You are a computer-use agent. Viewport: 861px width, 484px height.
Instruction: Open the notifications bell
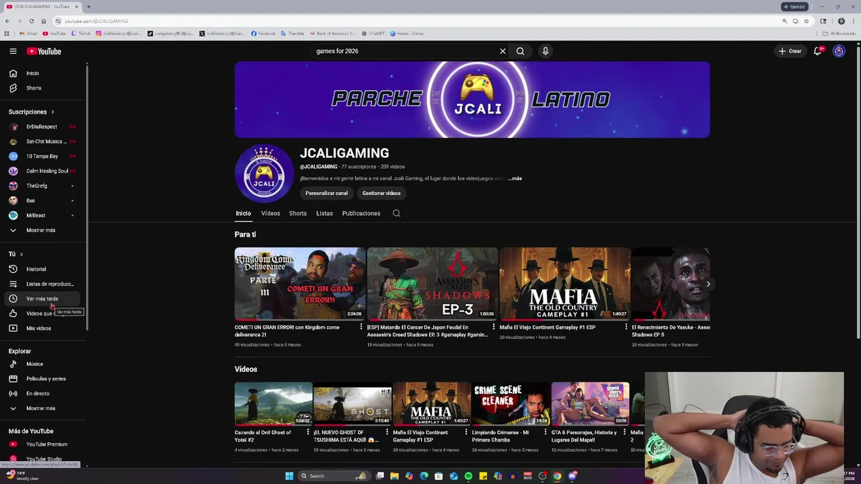[818, 51]
